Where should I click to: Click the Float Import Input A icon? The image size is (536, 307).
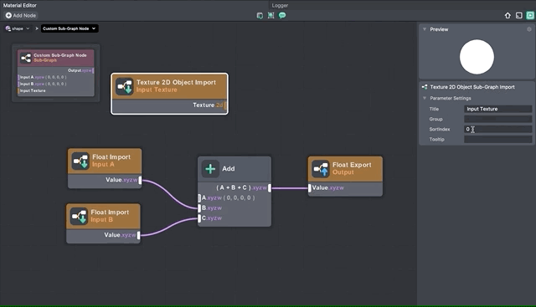(x=80, y=161)
